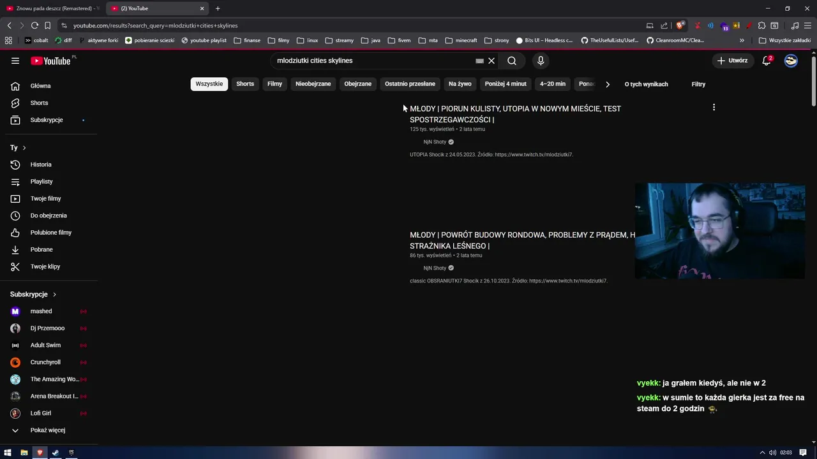The image size is (817, 459).
Task: Switch to Znowu pada deszcz browser tab
Action: (x=52, y=8)
